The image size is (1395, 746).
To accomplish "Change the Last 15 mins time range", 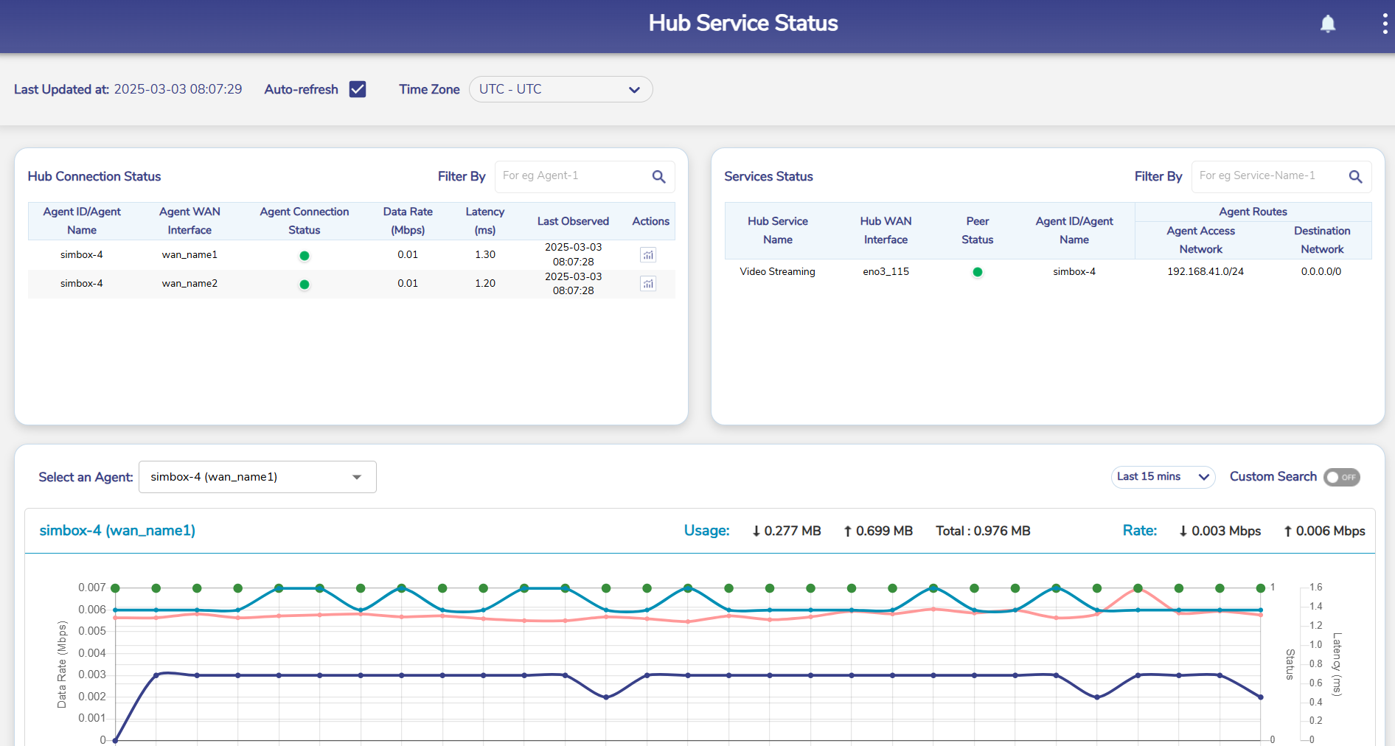I will (1162, 477).
